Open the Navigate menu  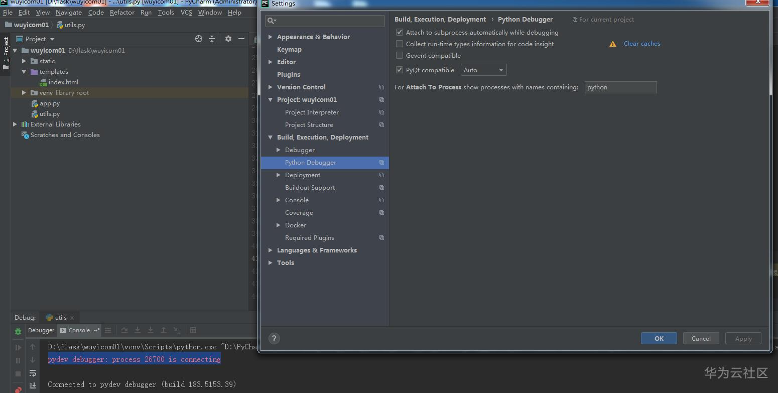(x=69, y=13)
